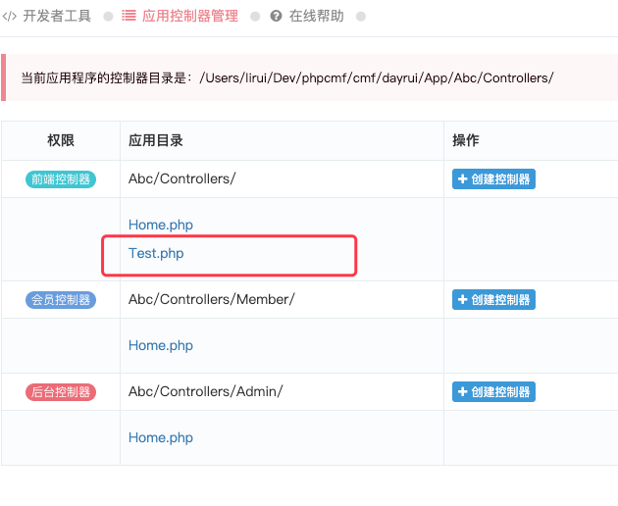Click the 前端控制器 badge
This screenshot has width=618, height=506.
tap(61, 179)
